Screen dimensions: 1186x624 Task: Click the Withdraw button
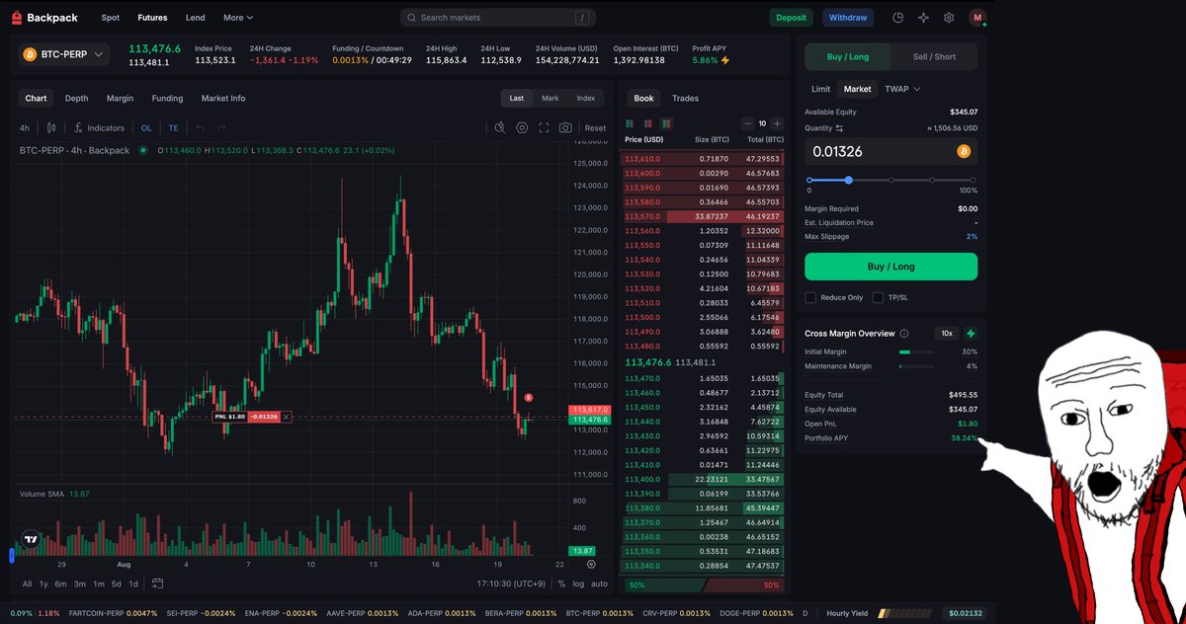[x=848, y=18]
